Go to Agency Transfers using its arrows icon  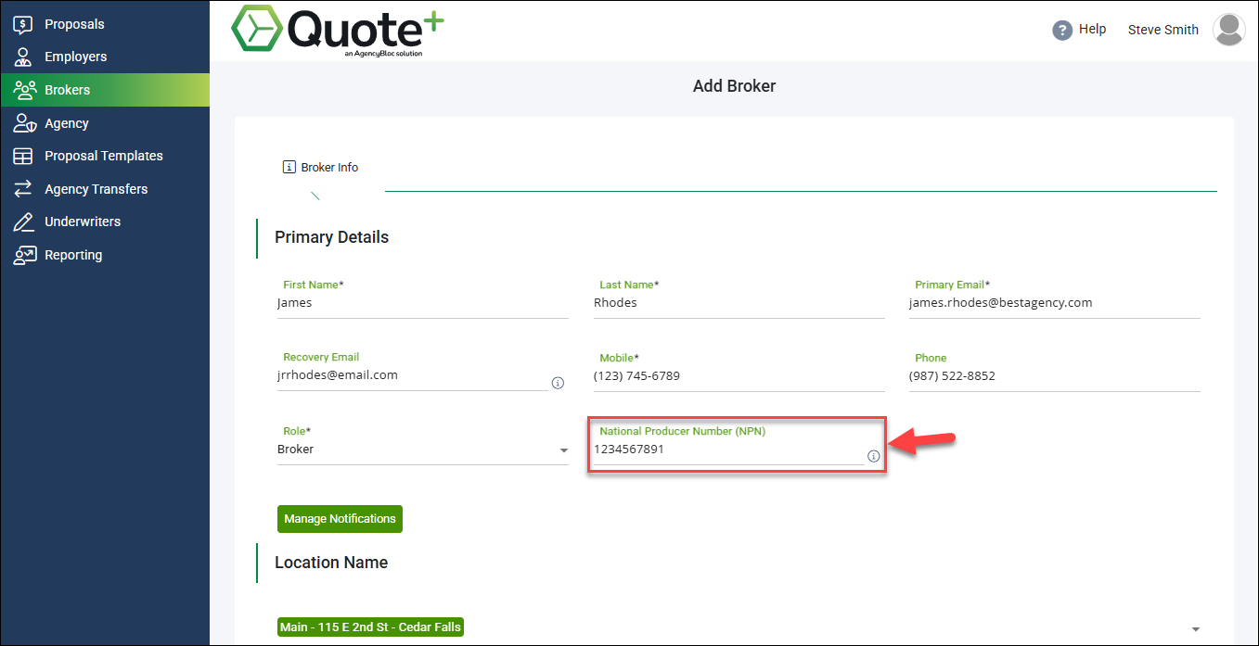click(x=23, y=188)
